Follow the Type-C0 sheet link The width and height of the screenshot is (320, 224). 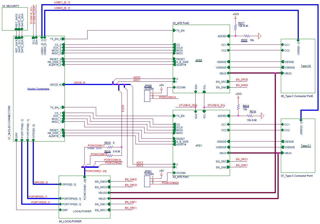coord(306,66)
